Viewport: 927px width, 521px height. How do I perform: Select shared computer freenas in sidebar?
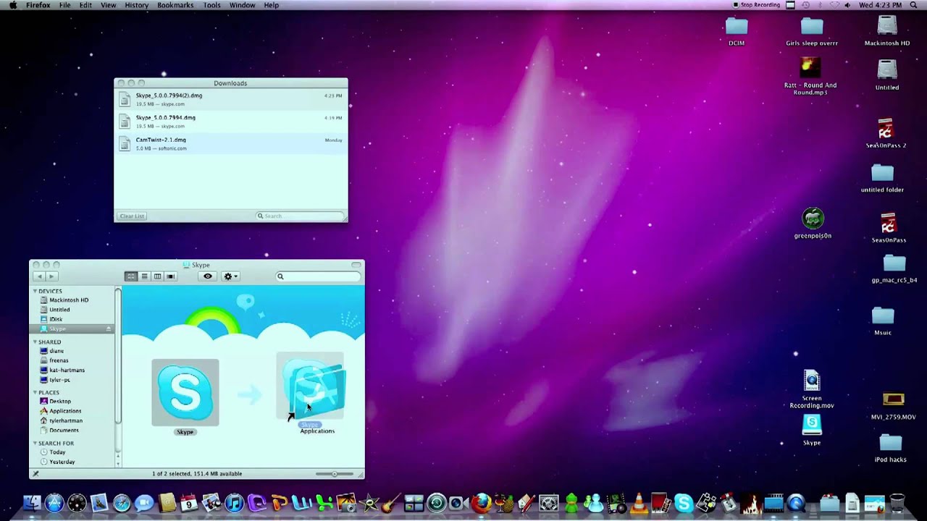coord(59,360)
